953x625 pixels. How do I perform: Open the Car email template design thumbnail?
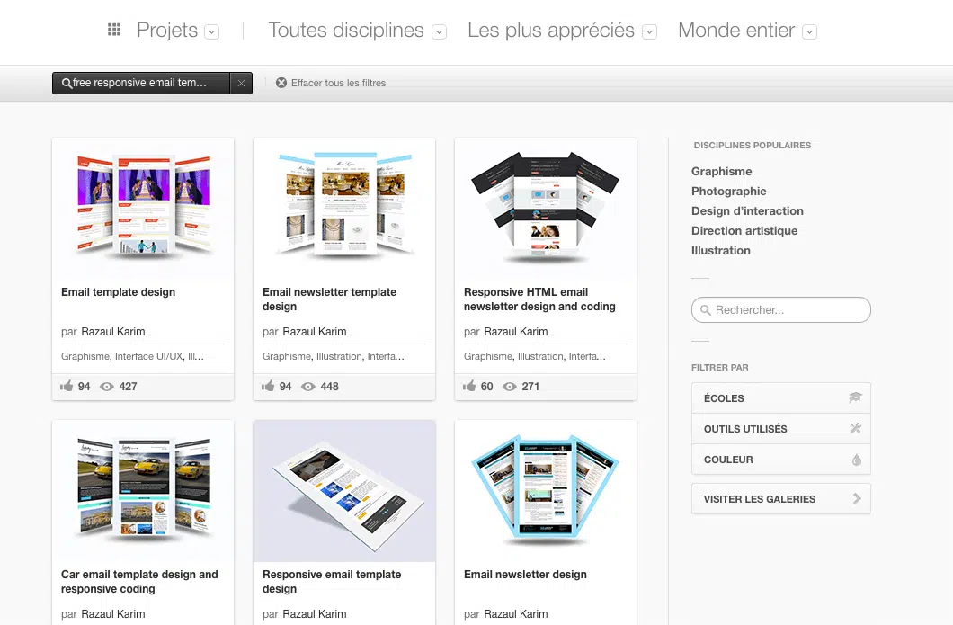click(143, 490)
